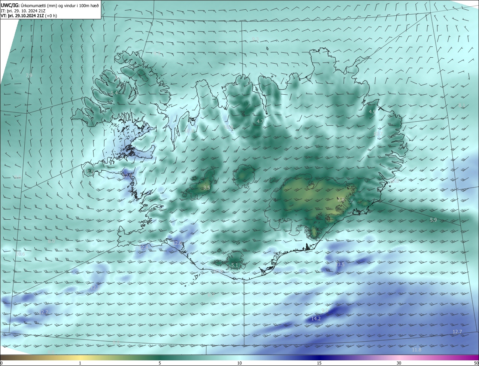Image resolution: width=479 pixels, height=366 pixels.
Task: Click the 5.5 value on the Snæfellsnes tip
Action: point(90,172)
